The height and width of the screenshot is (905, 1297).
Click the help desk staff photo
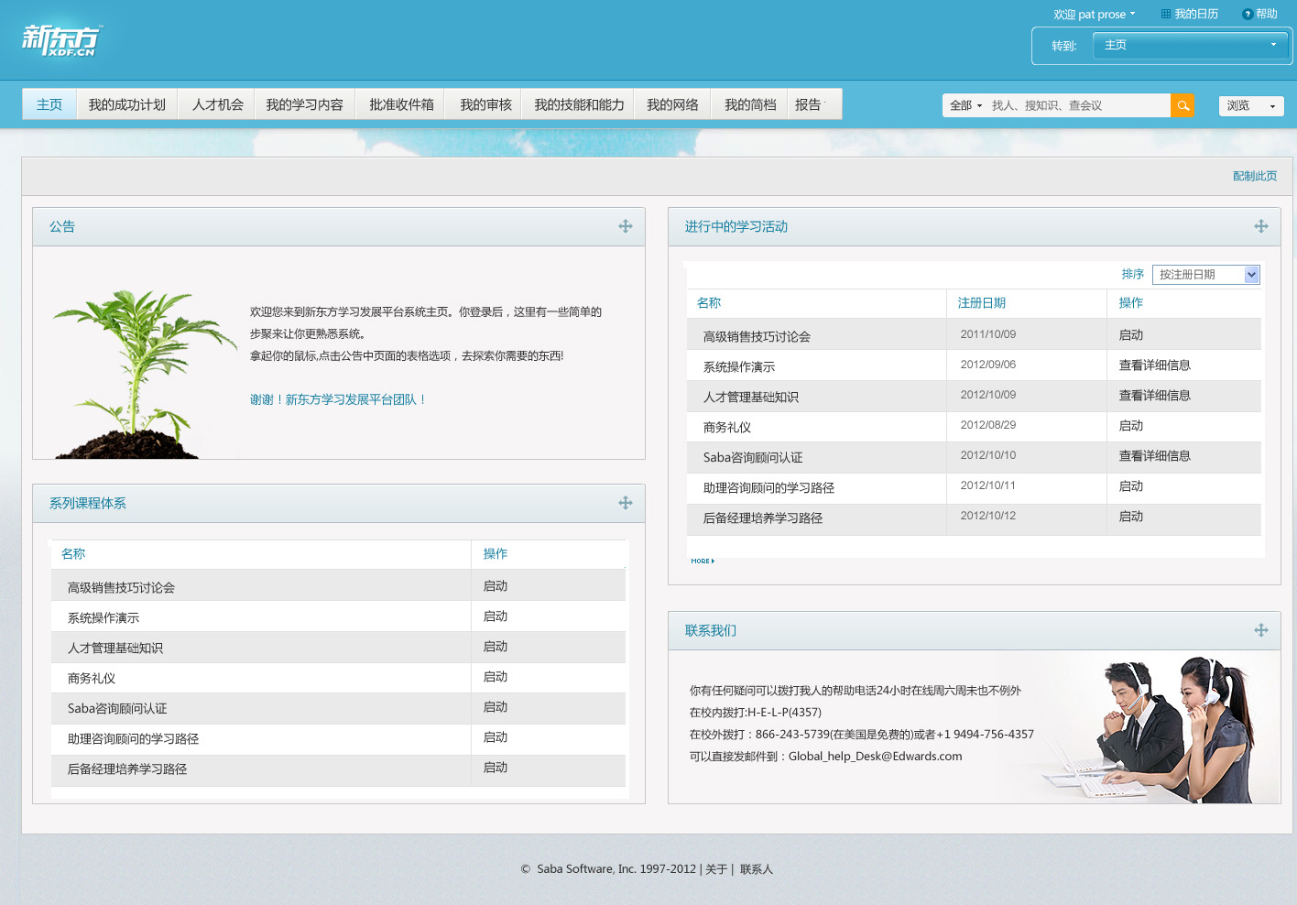[x=1159, y=730]
